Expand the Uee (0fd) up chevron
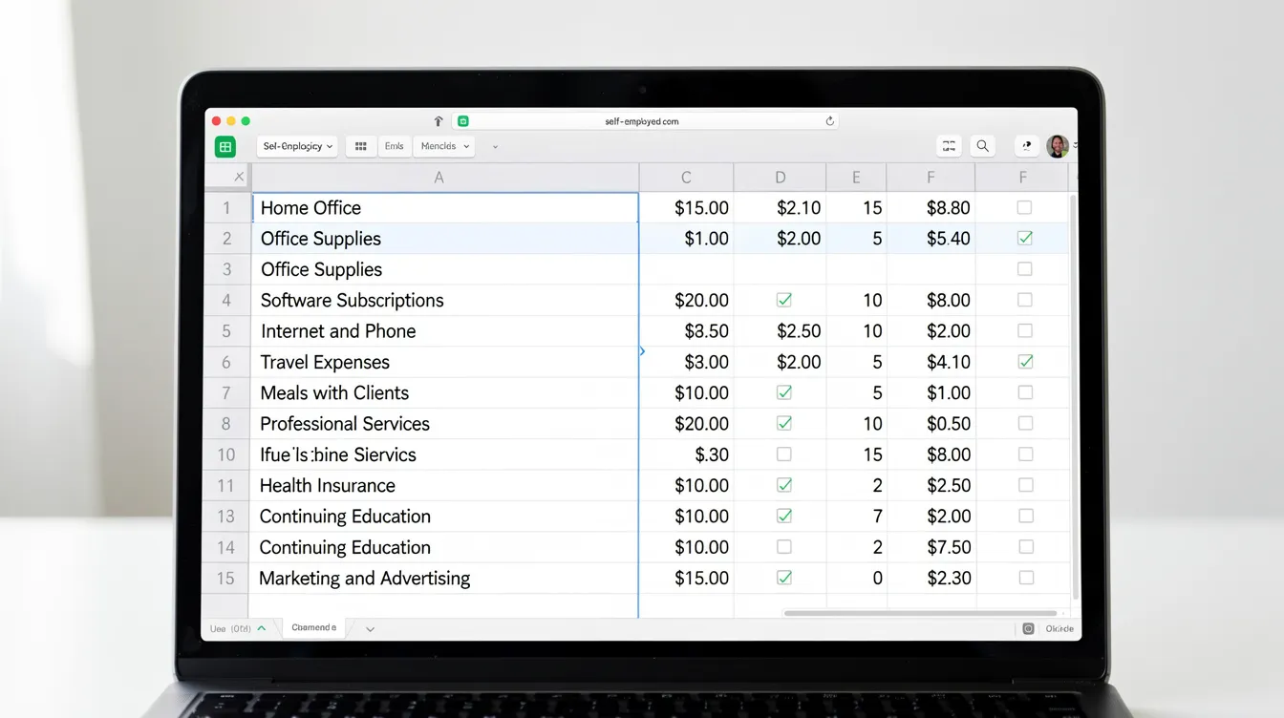This screenshot has width=1284, height=718. coord(262,628)
